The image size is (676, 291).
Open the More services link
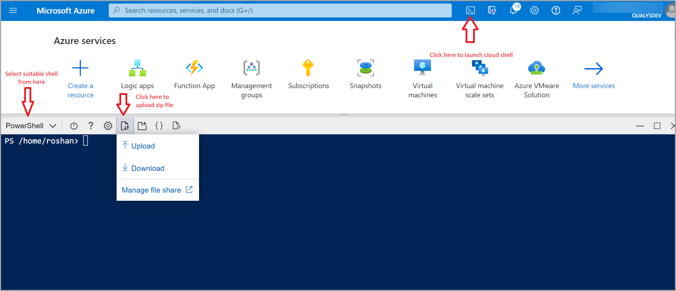click(x=594, y=86)
